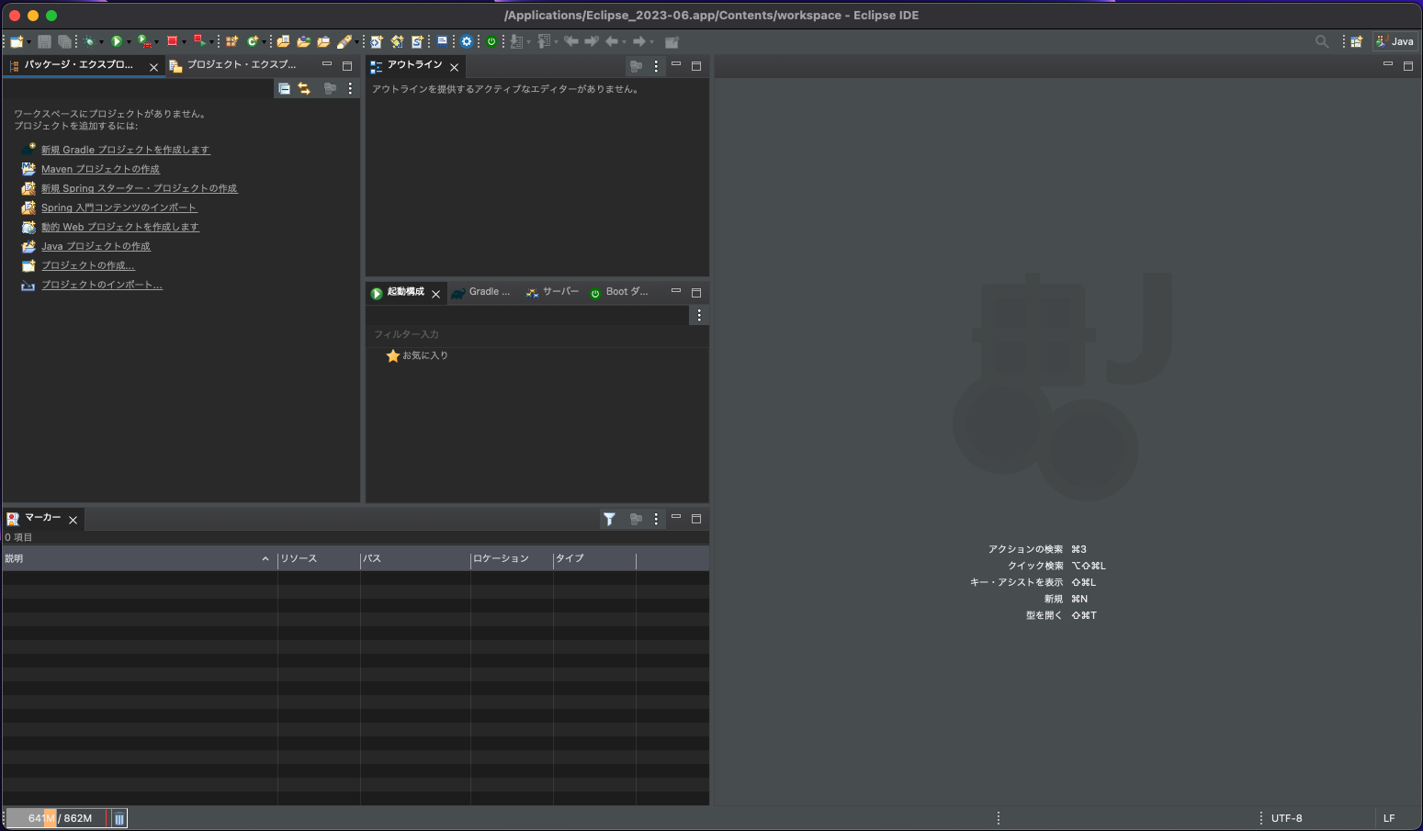Click the blue console monitor toolbar icon
The image size is (1423, 831).
442,41
